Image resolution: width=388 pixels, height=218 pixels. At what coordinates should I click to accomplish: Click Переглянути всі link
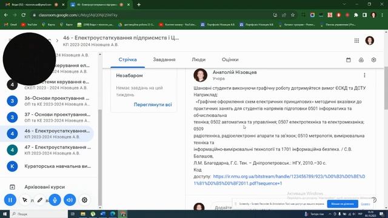coord(153,105)
